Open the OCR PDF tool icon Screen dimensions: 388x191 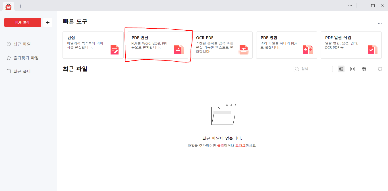[x=244, y=49]
